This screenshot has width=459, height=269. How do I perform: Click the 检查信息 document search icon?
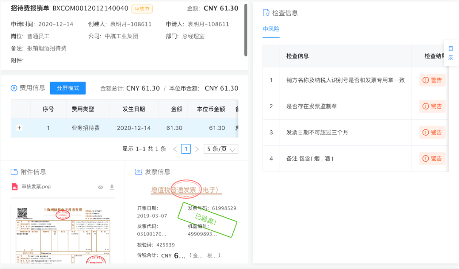point(266,13)
